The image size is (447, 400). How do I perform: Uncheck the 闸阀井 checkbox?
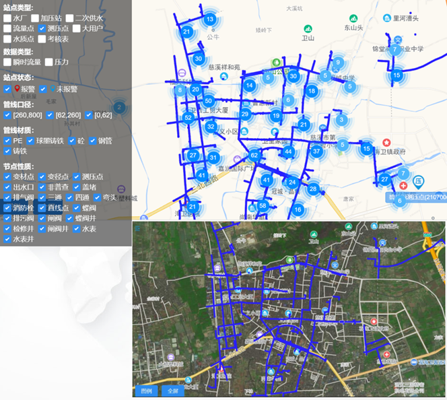tap(42, 229)
